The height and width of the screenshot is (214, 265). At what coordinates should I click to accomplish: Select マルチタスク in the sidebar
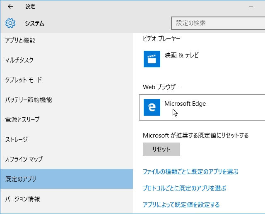[67, 60]
